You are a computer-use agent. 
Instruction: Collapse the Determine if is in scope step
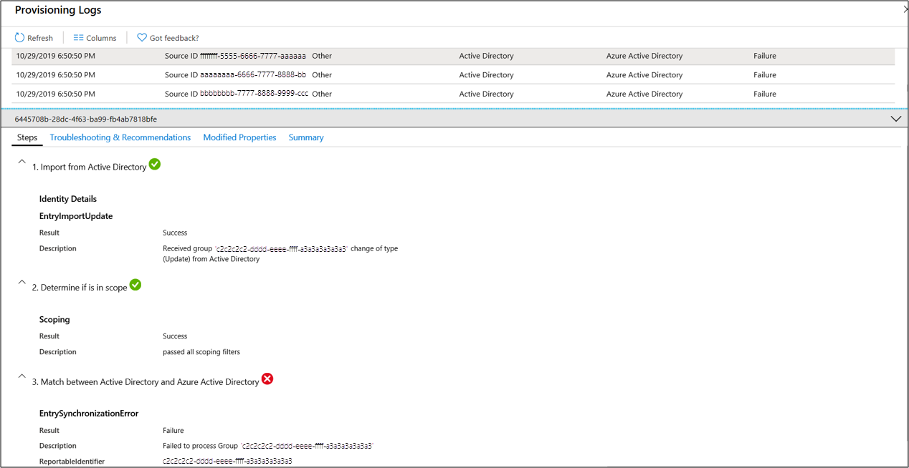[x=22, y=283]
